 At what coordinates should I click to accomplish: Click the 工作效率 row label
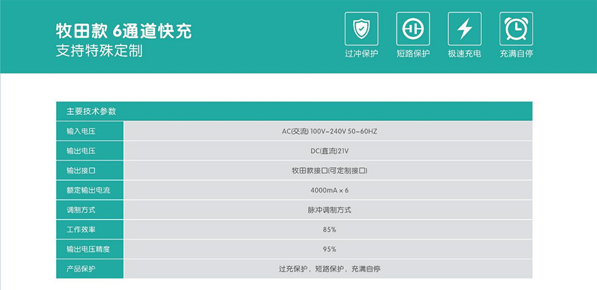(81, 230)
